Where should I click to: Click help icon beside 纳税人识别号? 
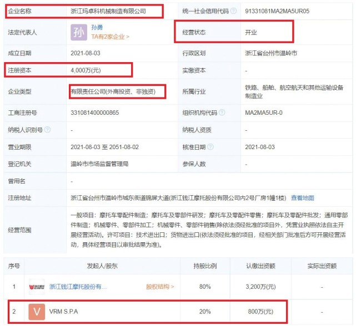coord(47,130)
